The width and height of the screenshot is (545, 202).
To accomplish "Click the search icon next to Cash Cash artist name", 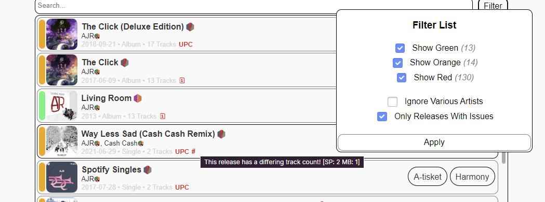I will pyautogui.click(x=141, y=143).
